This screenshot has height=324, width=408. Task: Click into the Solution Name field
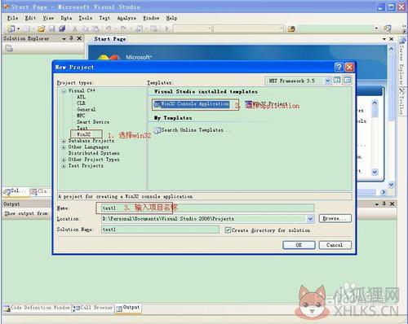(x=160, y=230)
